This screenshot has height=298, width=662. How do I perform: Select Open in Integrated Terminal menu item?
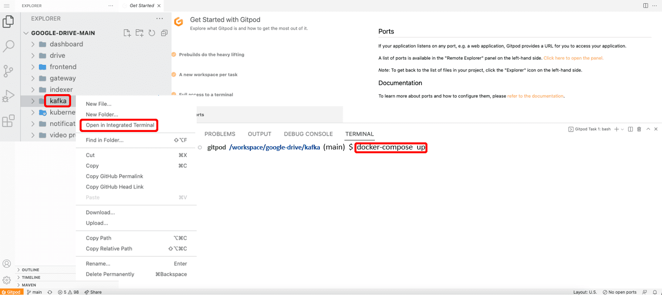point(119,125)
